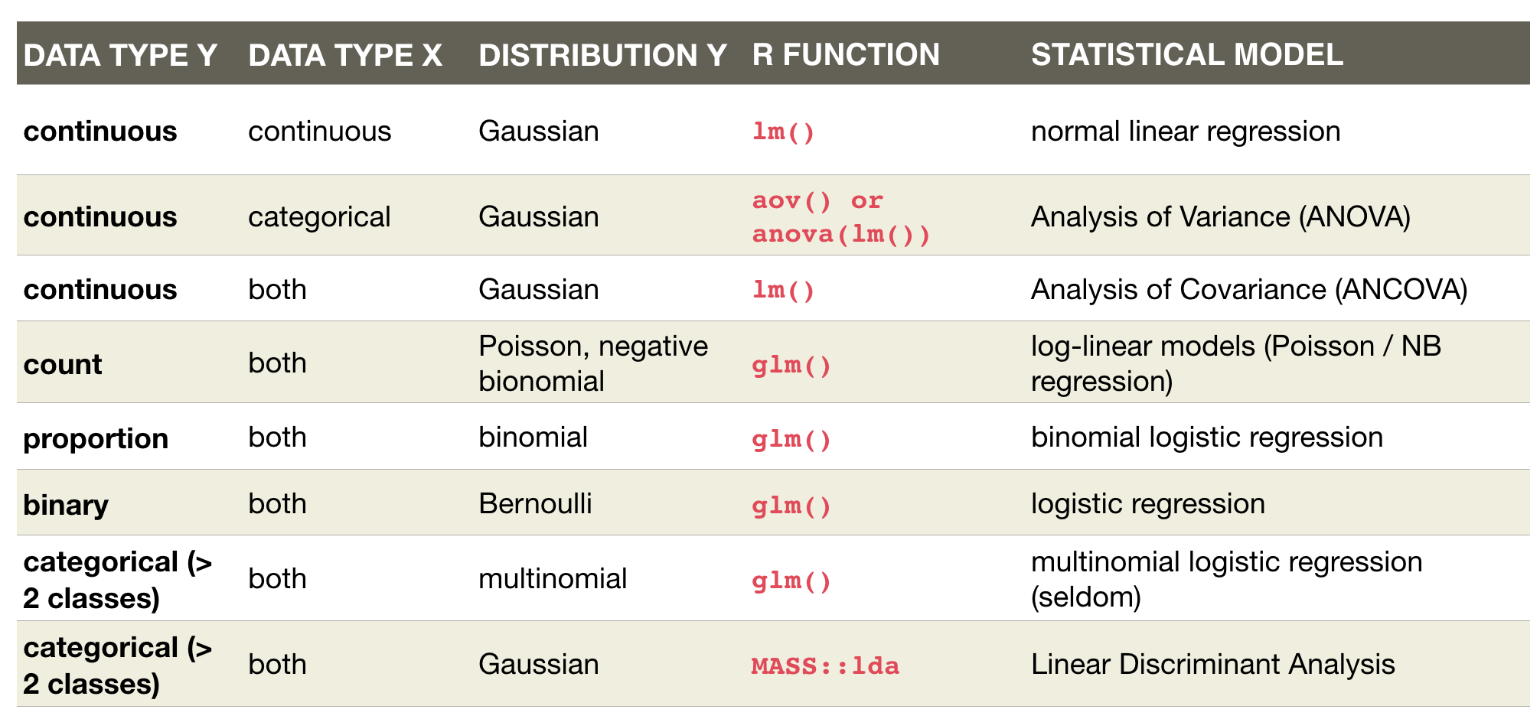Click the "binary" row label
This screenshot has width=1540, height=719.
pyautogui.click(x=66, y=506)
